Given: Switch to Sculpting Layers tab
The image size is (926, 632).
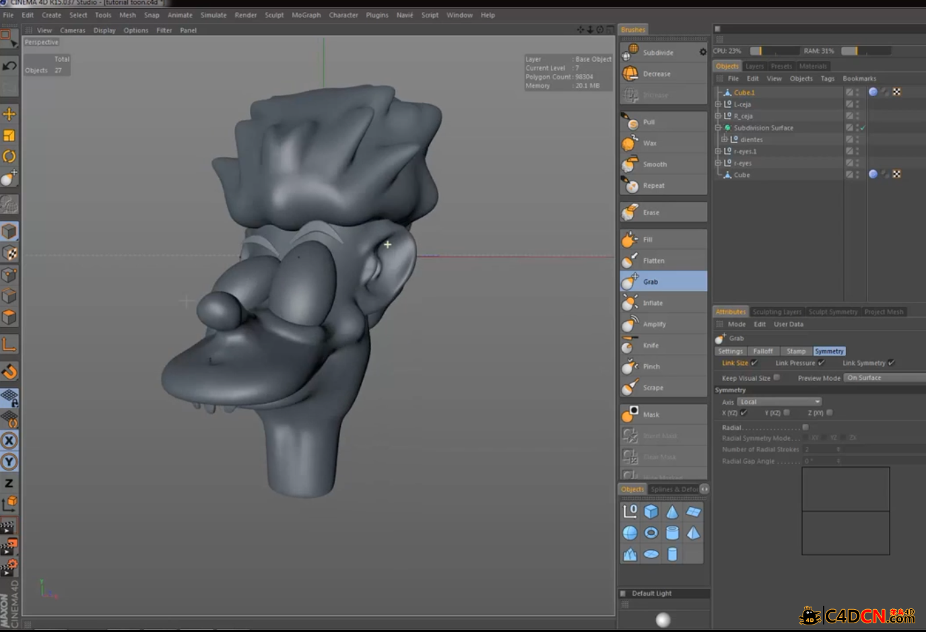Looking at the screenshot, I should point(776,312).
